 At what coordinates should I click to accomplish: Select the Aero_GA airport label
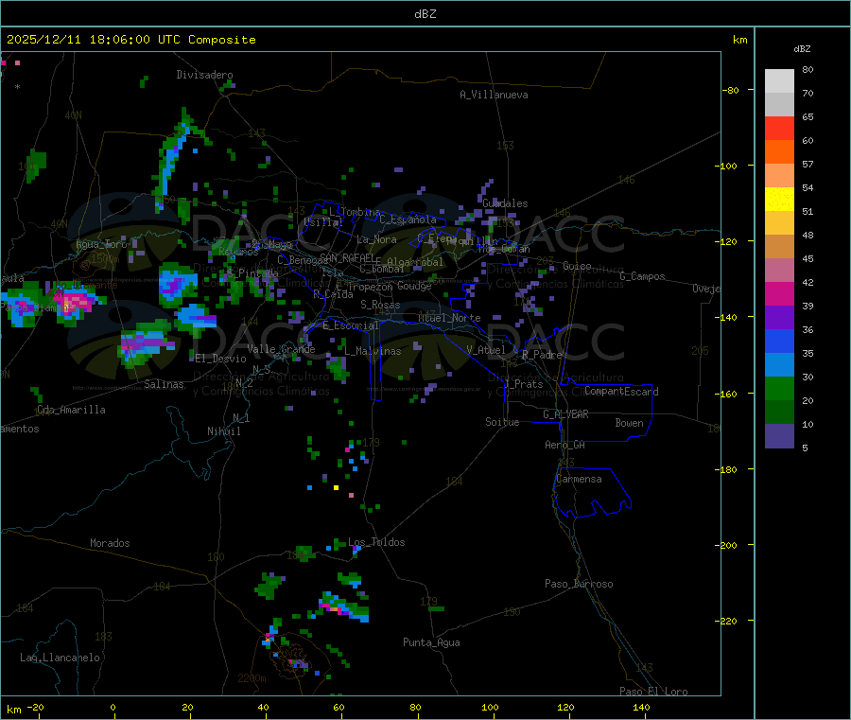pyautogui.click(x=564, y=445)
